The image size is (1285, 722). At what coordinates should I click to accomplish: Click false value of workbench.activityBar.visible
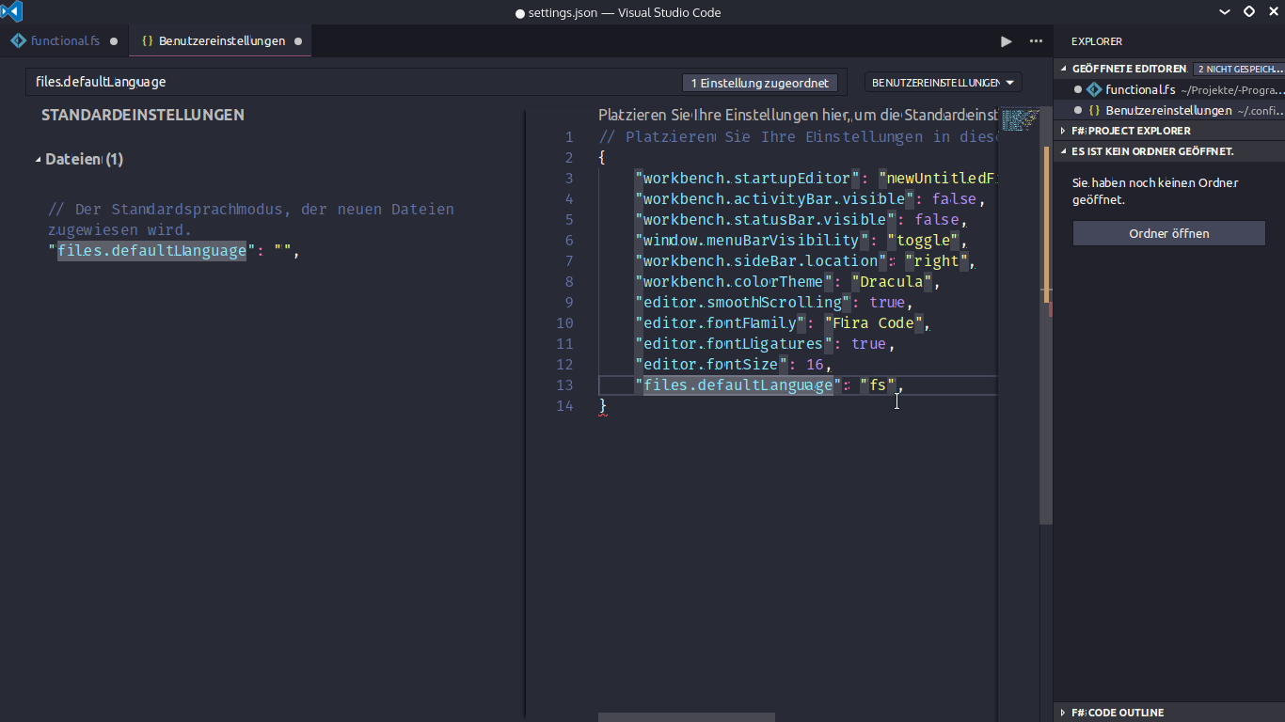pos(955,199)
